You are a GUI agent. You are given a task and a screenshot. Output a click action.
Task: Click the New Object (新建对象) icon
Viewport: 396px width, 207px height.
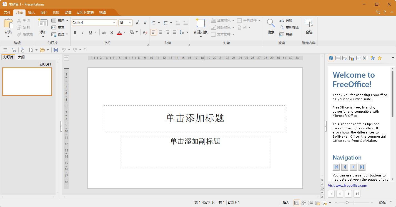[200, 23]
